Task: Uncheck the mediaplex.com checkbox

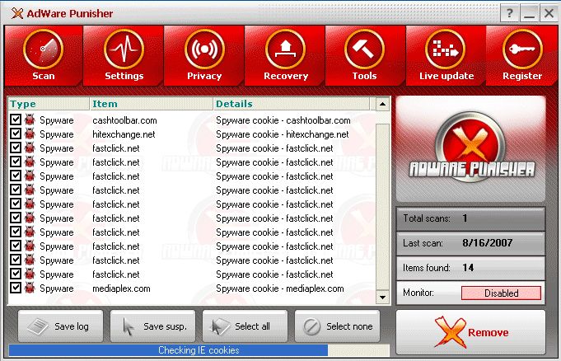Action: [16, 288]
